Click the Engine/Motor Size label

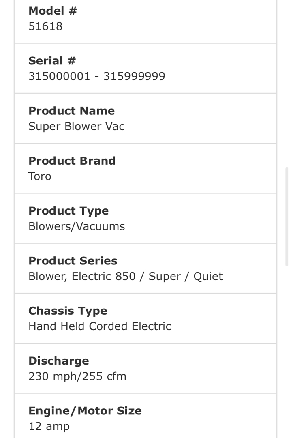click(85, 411)
